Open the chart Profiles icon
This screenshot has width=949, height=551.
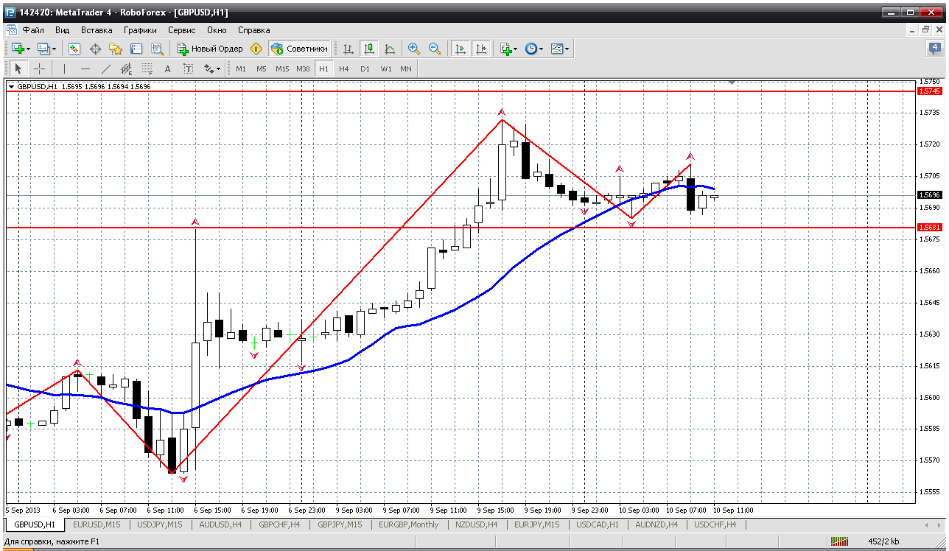tap(46, 49)
